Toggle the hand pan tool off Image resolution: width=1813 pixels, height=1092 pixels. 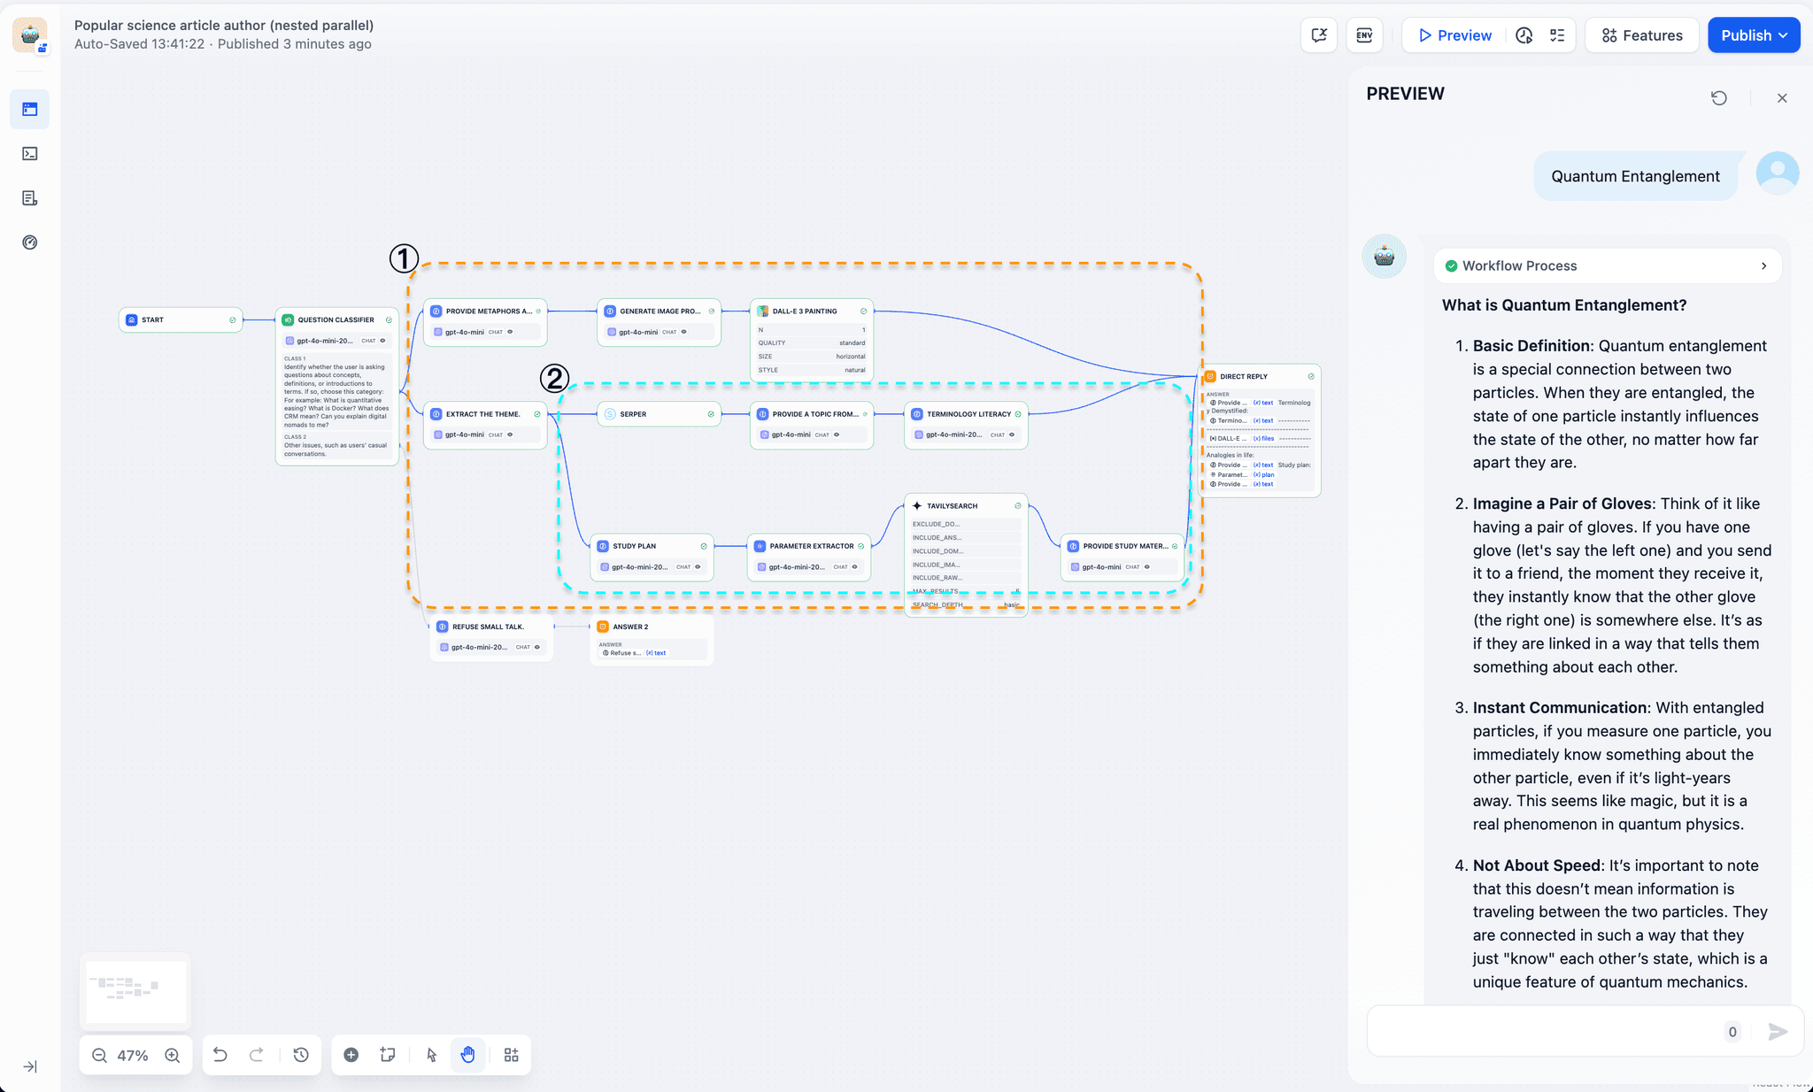tap(467, 1055)
